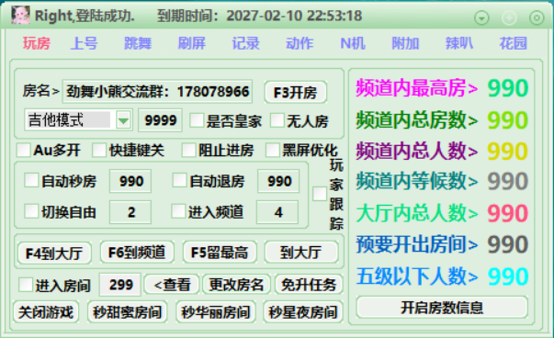Click the 自动秒房 990 value field
Screen dimensions: 554x338
[130, 181]
